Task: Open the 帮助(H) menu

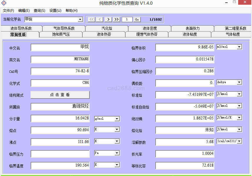Action: click(x=71, y=11)
